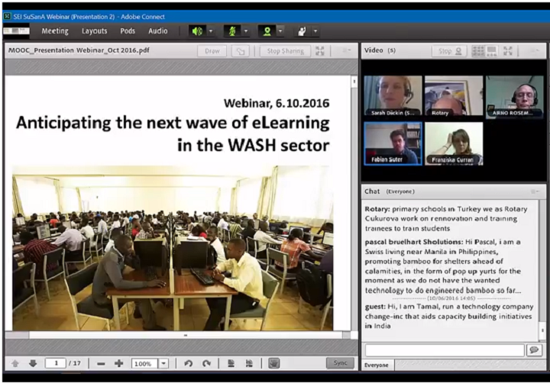Screen dimensions: 550x386
Task: Rotate the document clockwise
Action: [x=206, y=364]
